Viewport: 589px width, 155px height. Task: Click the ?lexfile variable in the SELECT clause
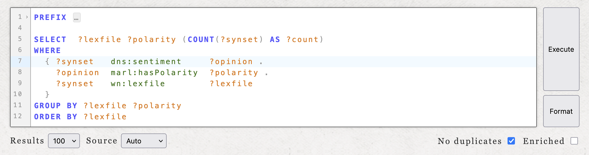[x=100, y=39]
